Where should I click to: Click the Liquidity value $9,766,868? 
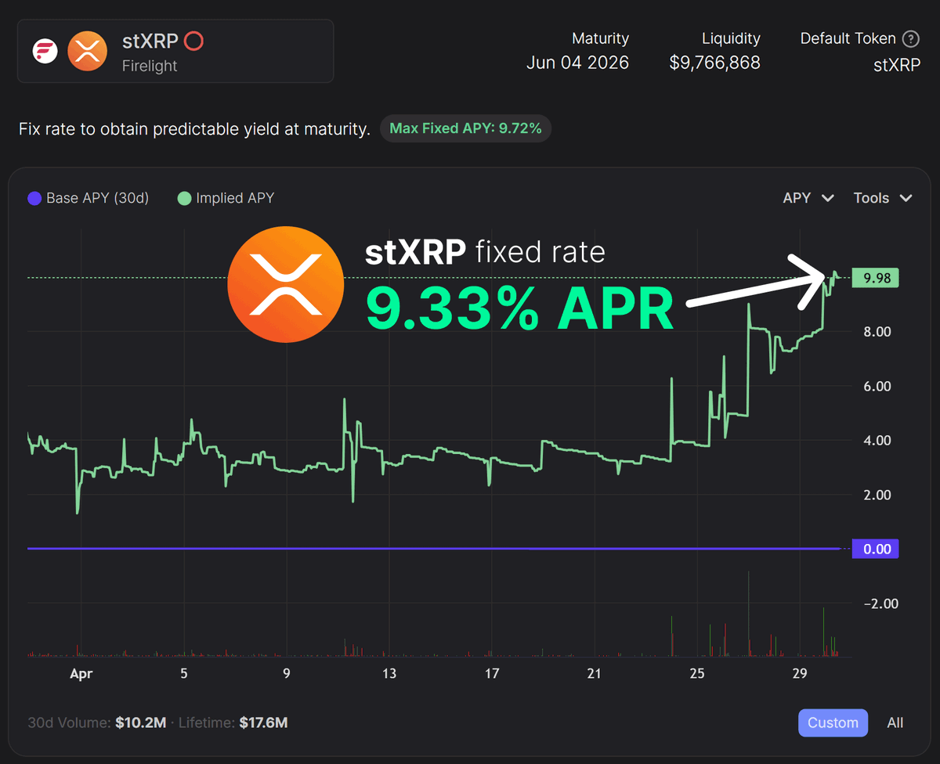pos(714,63)
